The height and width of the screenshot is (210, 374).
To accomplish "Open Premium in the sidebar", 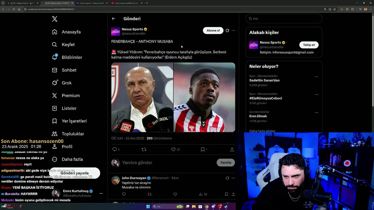I will click(x=66, y=95).
